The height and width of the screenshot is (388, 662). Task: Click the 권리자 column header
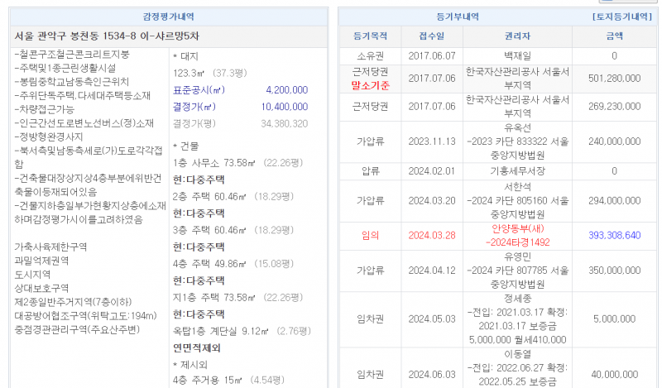click(x=517, y=36)
